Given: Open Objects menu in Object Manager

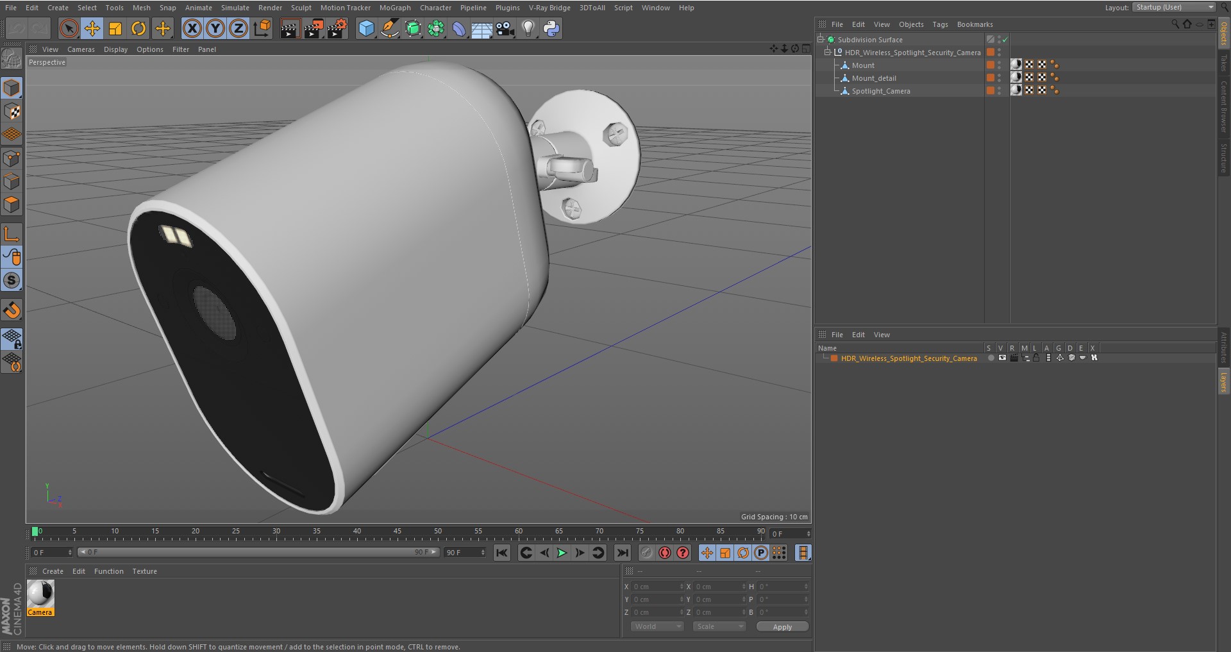Looking at the screenshot, I should tap(911, 24).
